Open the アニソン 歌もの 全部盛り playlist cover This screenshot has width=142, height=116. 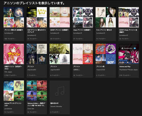[14, 17]
